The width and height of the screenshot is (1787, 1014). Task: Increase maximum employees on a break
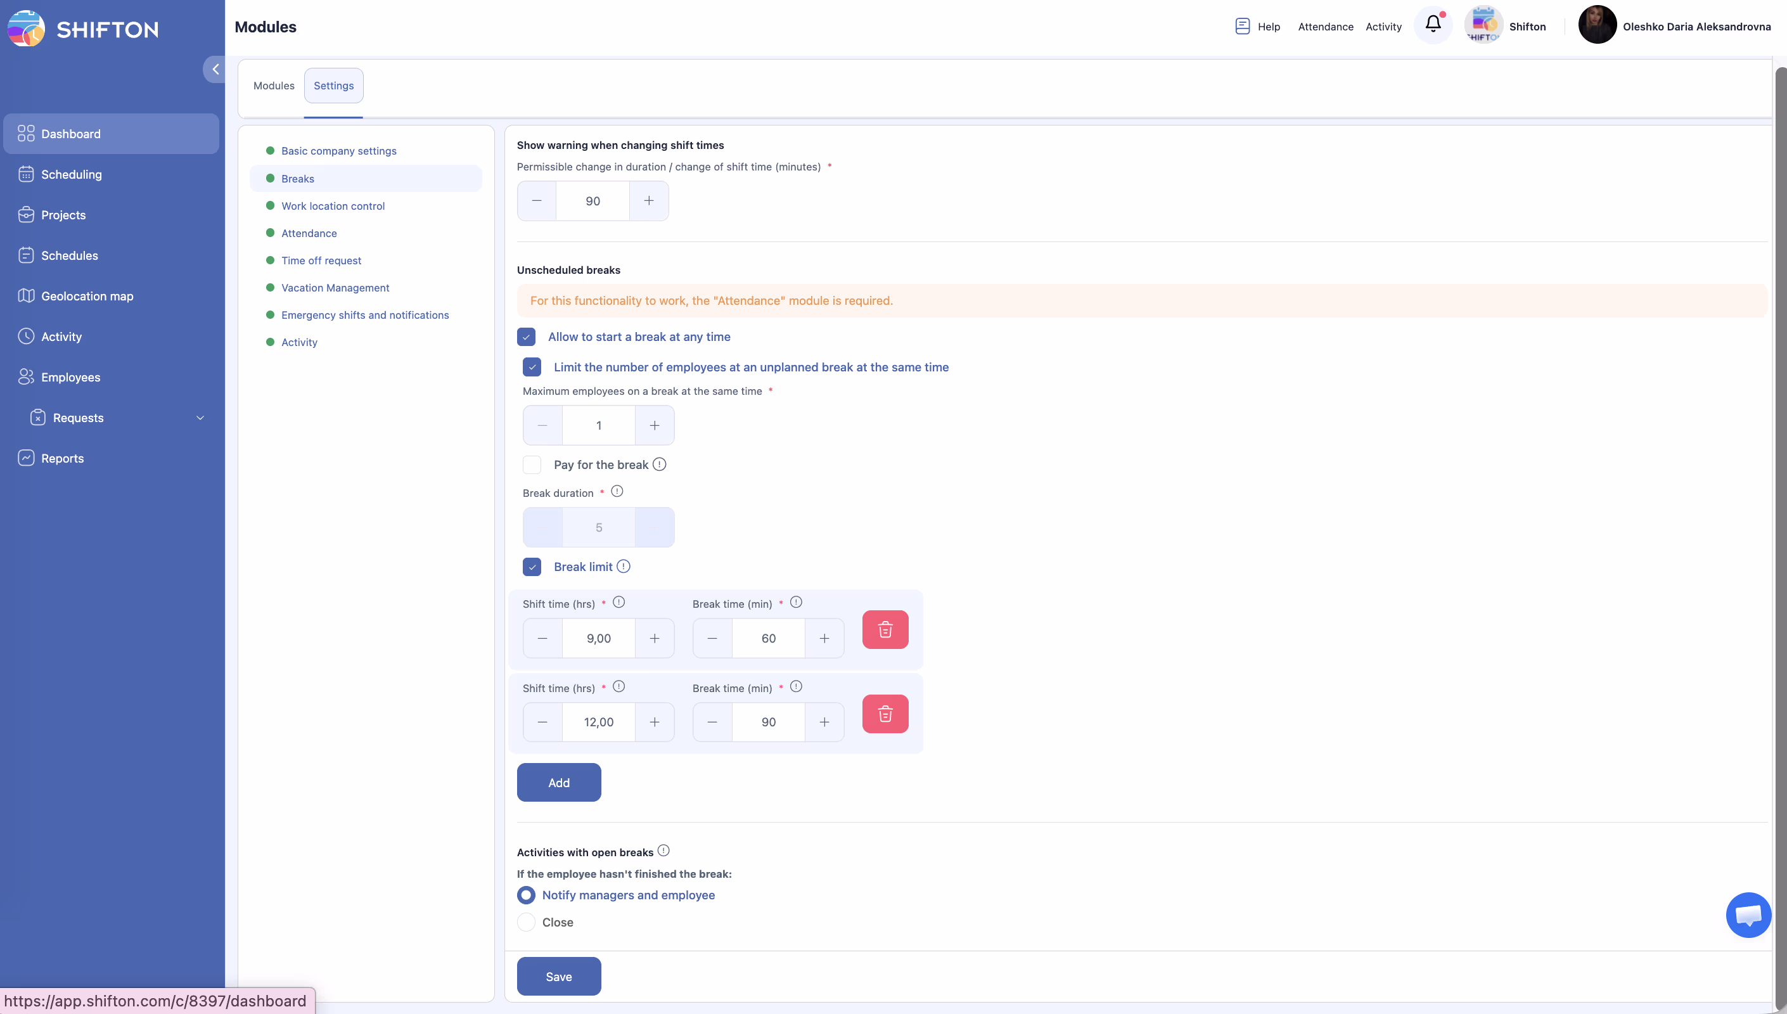(x=655, y=425)
